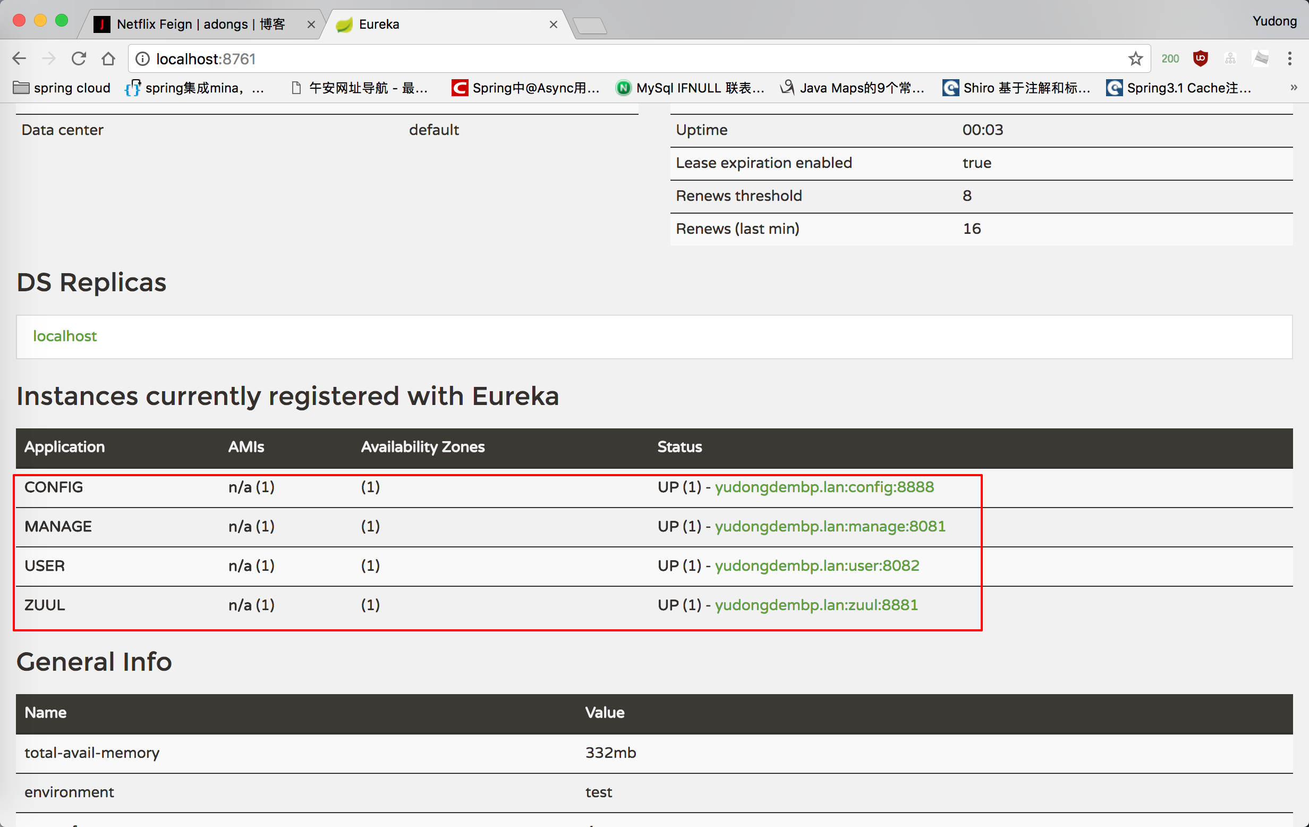Open the uBlock shield extension icon
The image size is (1309, 827).
pyautogui.click(x=1200, y=58)
